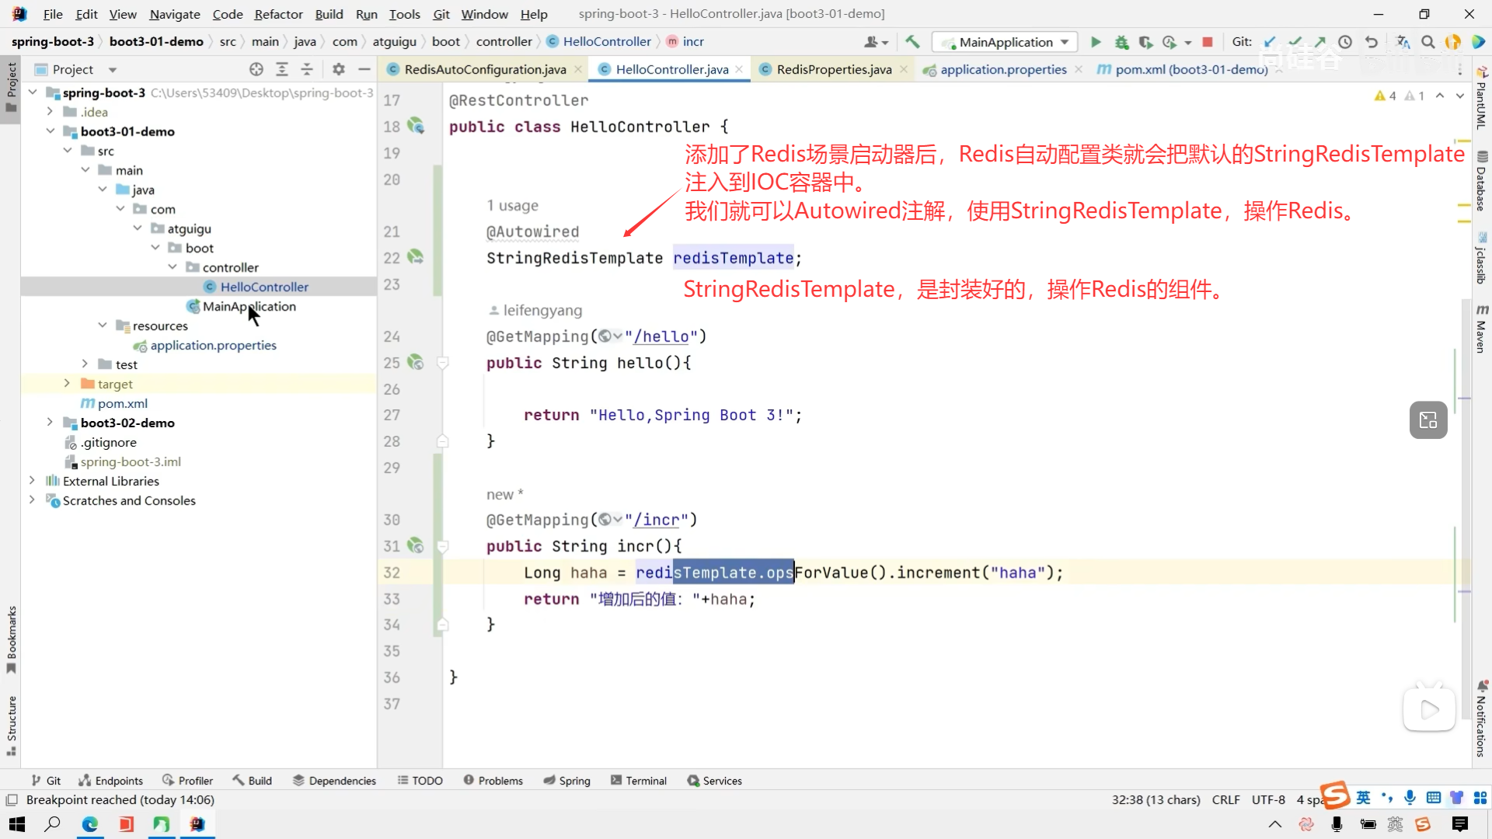Open the Maven tool window

(x=1481, y=329)
